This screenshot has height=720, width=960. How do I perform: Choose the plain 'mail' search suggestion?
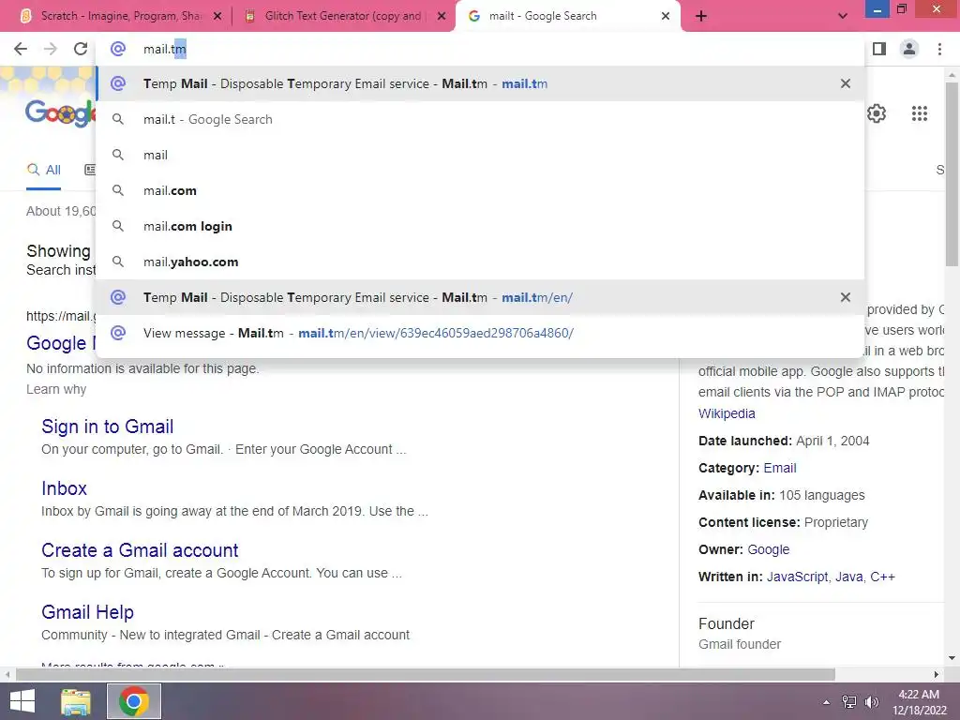[x=480, y=155]
